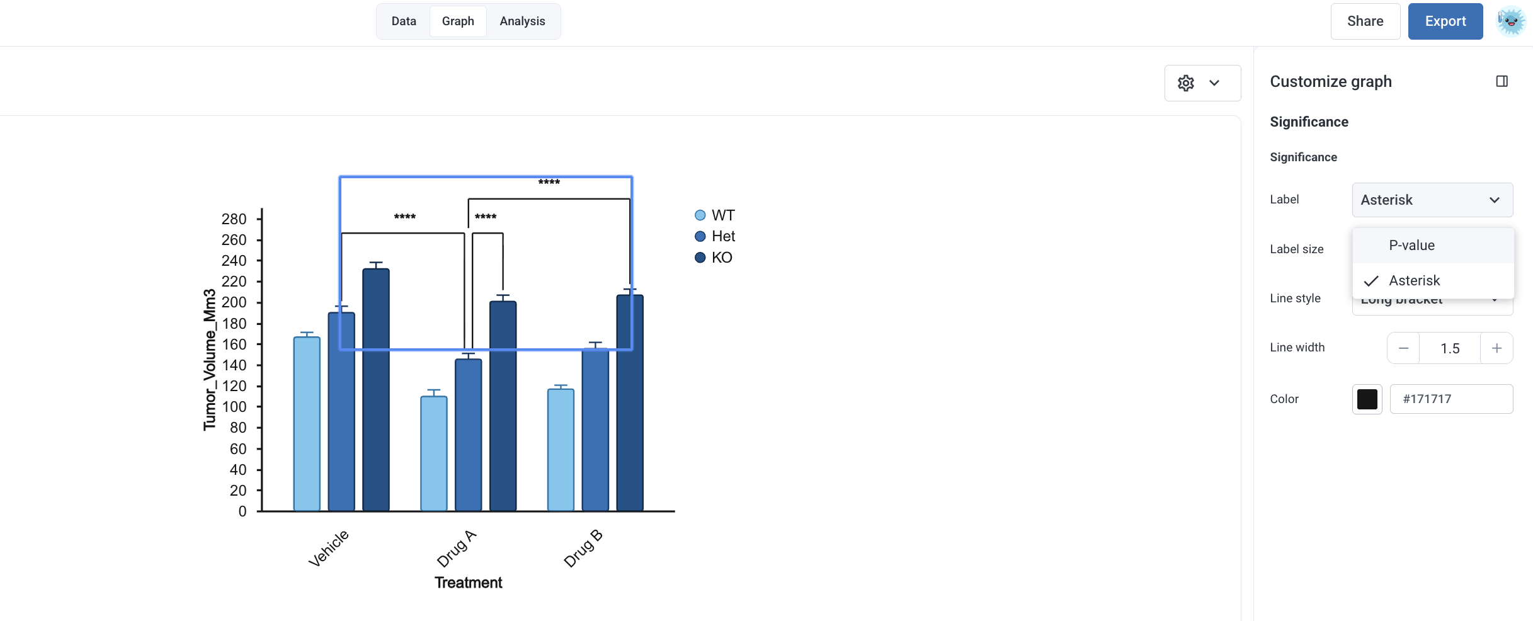Click the WT legend marker
The height and width of the screenshot is (621, 1533).
700,215
